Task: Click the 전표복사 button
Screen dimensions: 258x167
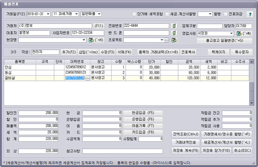Action: tap(188, 52)
